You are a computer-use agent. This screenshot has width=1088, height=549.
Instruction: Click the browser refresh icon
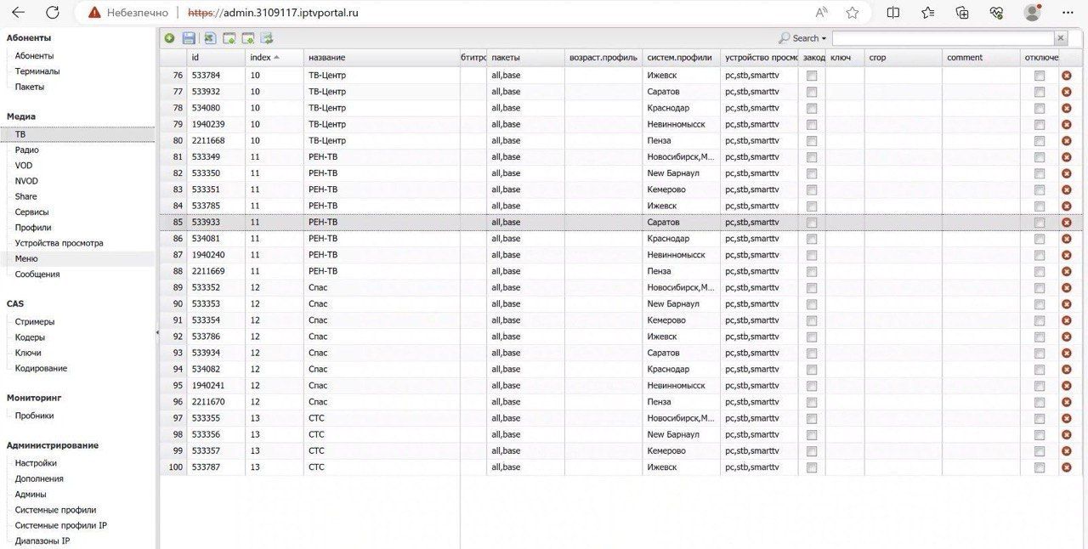53,13
